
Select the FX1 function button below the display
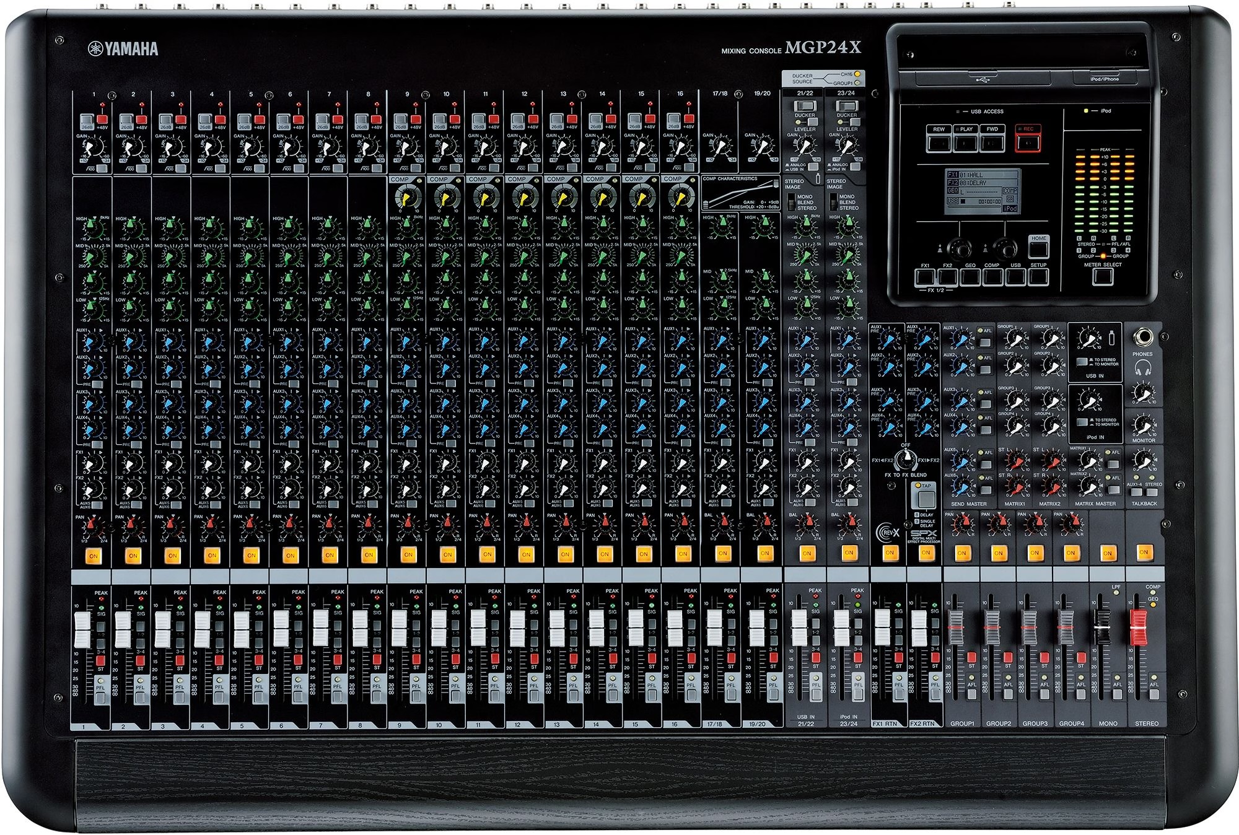[925, 278]
